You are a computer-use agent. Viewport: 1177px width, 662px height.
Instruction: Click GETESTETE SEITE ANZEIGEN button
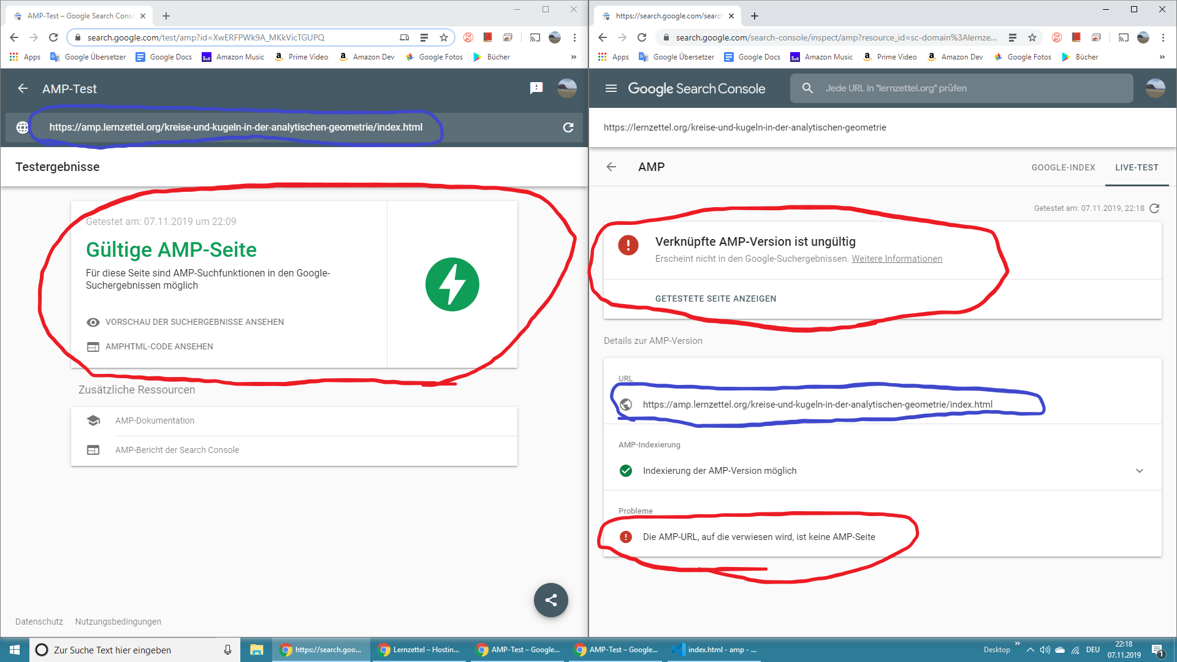[715, 299]
